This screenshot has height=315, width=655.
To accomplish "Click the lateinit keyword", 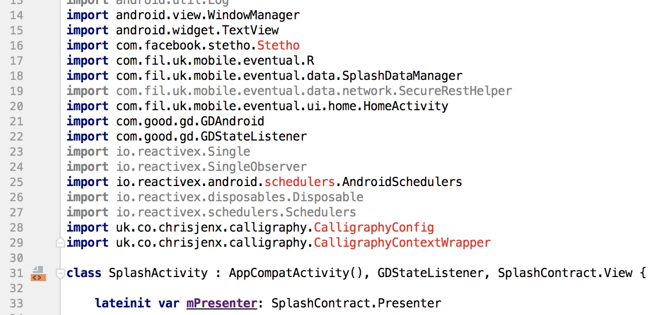I will point(123,303).
